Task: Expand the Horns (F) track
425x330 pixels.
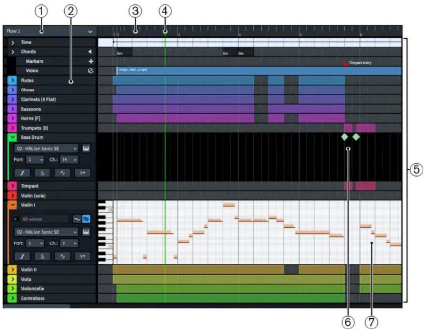Action: point(13,118)
